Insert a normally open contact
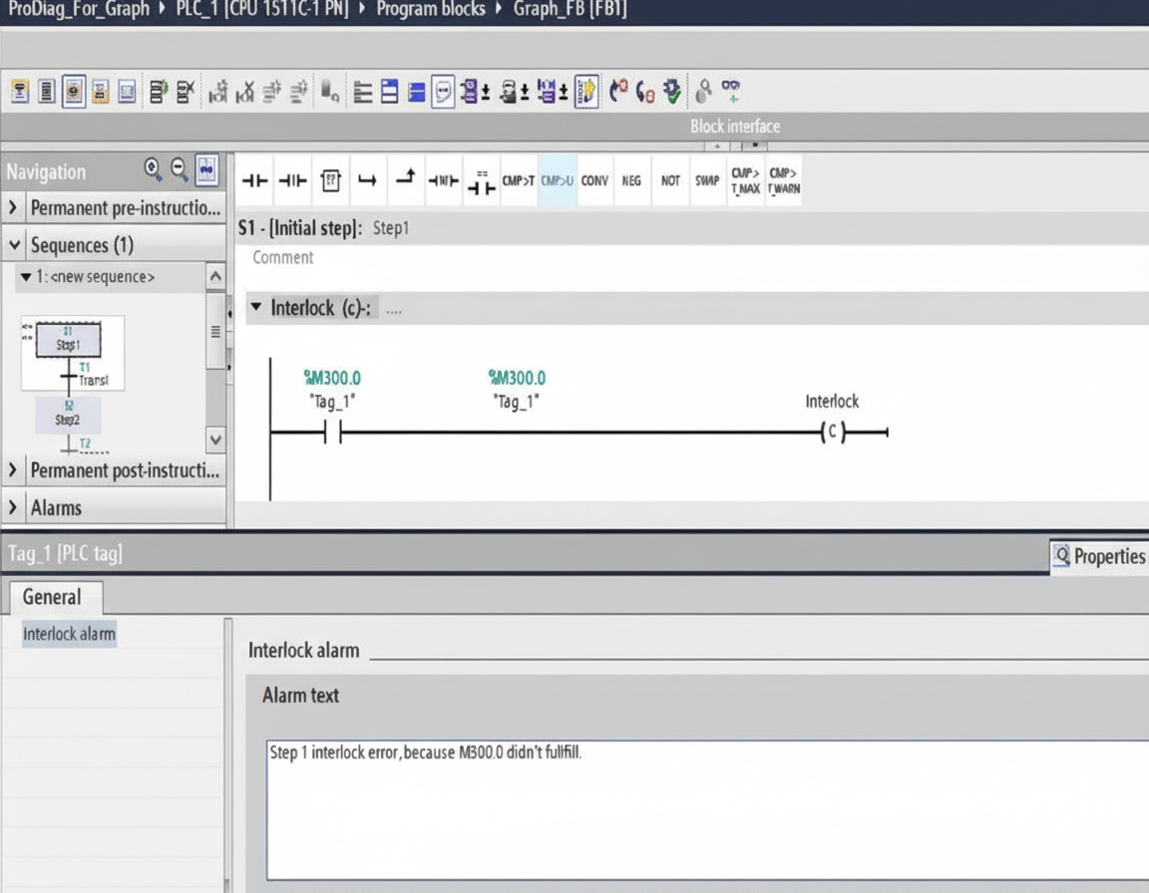The height and width of the screenshot is (893, 1149). click(x=255, y=180)
